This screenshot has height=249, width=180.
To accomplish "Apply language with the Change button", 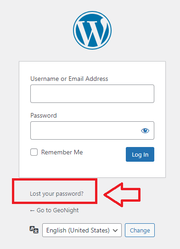I will 140,230.
